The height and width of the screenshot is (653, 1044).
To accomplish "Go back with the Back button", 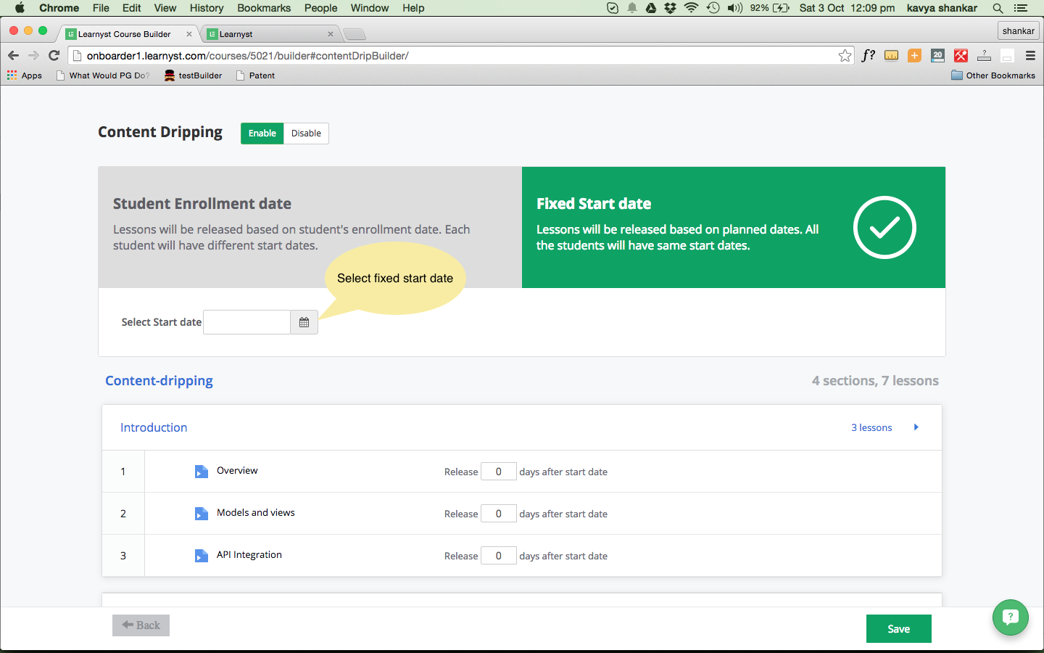I will (141, 625).
